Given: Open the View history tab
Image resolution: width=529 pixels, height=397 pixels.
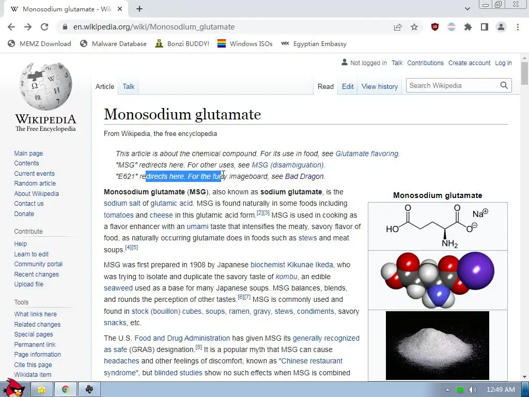Looking at the screenshot, I should coord(380,86).
